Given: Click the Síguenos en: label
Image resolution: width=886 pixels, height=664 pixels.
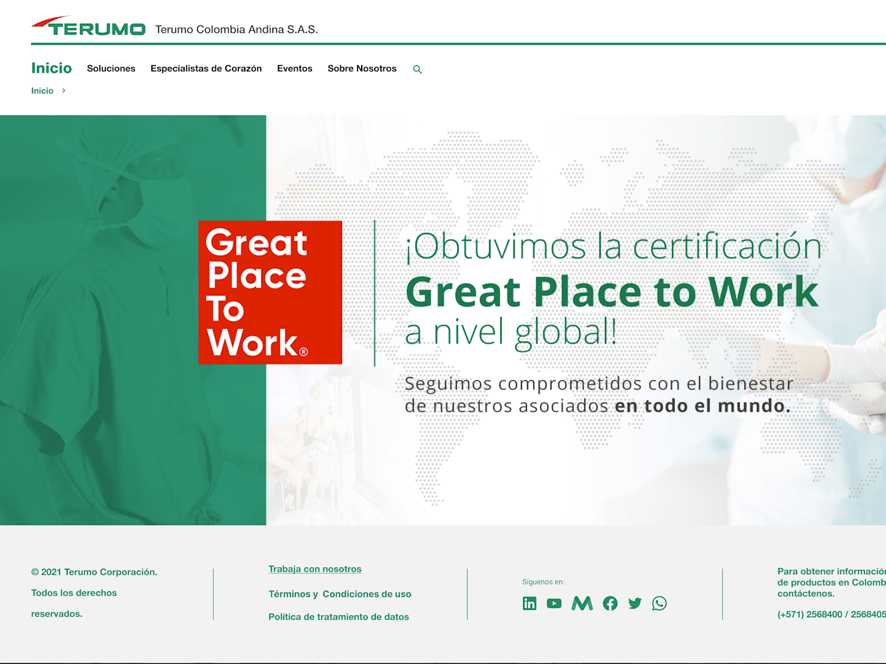Looking at the screenshot, I should click(x=543, y=582).
